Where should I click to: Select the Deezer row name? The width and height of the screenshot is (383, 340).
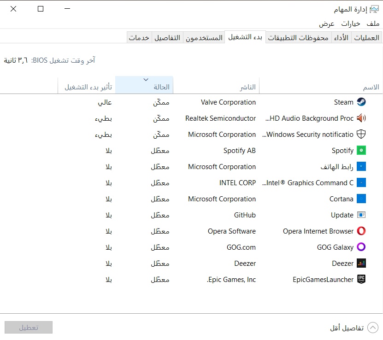343,264
